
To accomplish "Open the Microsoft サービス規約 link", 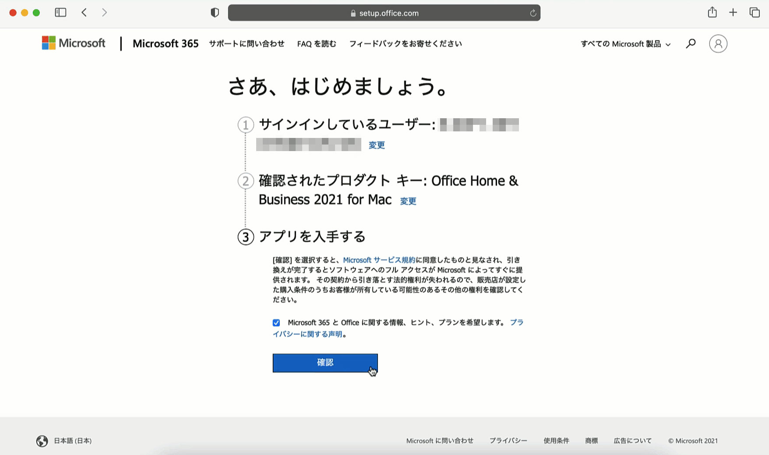I will click(x=379, y=260).
